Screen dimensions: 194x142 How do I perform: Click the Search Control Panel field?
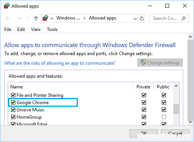point(169,18)
